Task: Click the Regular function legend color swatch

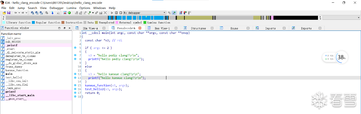Action: [x=33, y=22]
